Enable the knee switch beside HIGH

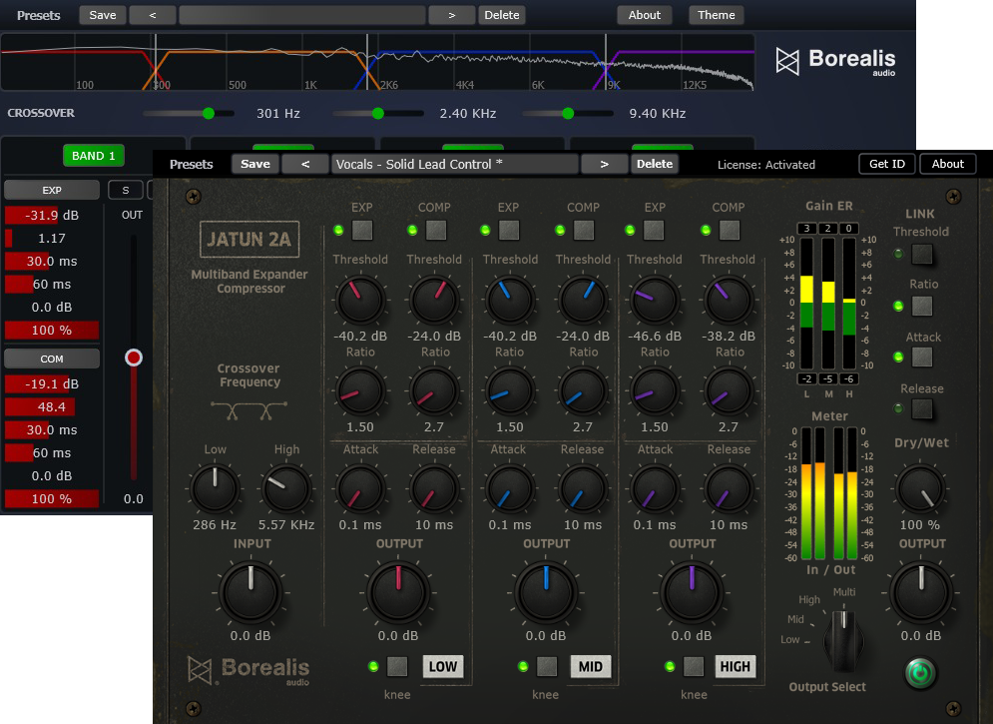tap(694, 666)
